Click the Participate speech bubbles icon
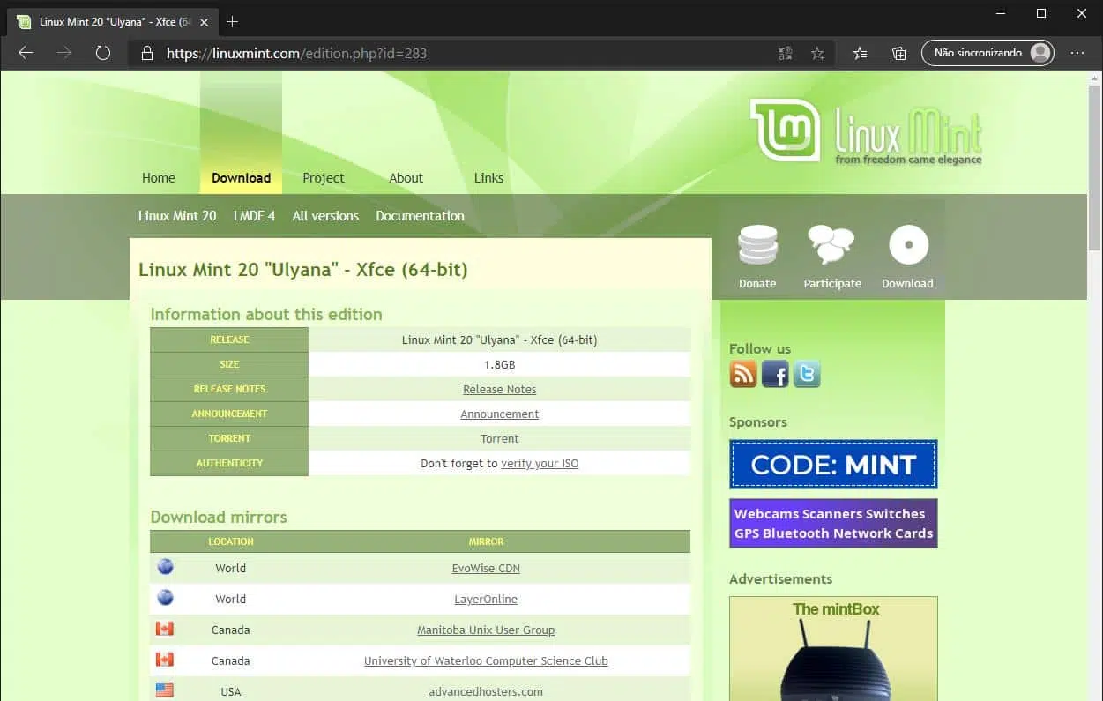1103x701 pixels. [x=831, y=245]
